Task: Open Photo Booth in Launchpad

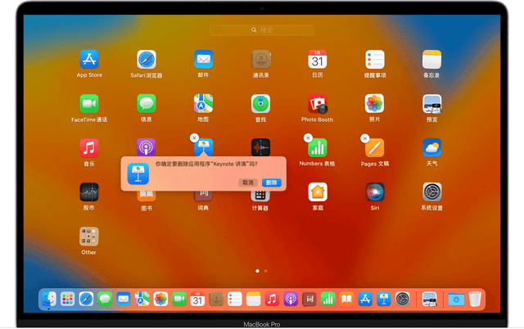Action: point(318,104)
